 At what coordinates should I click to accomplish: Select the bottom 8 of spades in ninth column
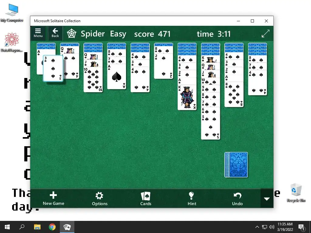234,94
